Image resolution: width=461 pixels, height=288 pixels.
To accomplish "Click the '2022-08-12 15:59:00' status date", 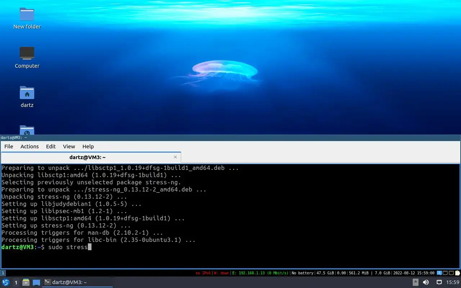I will click(414, 273).
